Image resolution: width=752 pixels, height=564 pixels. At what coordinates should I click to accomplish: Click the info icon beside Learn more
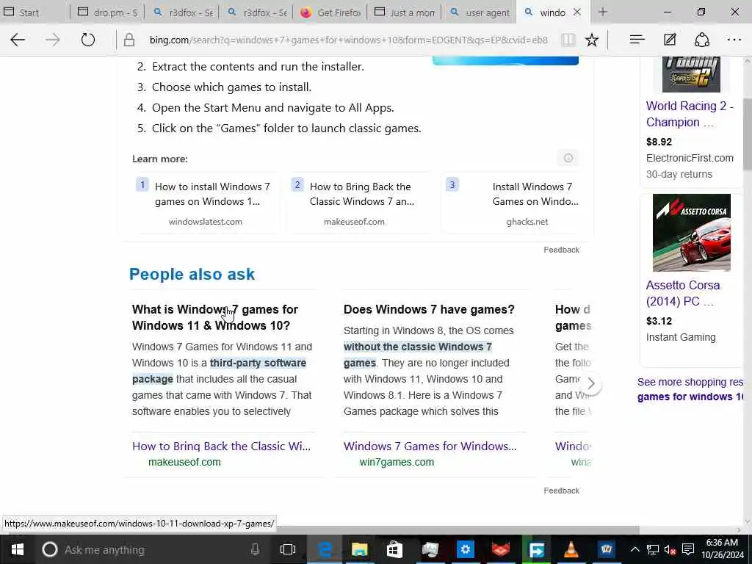(x=568, y=158)
